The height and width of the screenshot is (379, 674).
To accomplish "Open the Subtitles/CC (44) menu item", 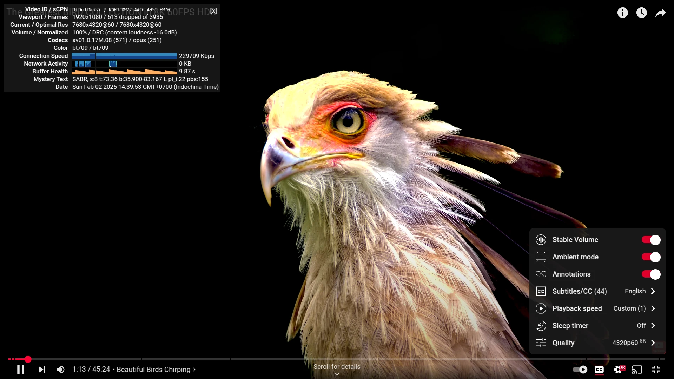I will pyautogui.click(x=597, y=291).
